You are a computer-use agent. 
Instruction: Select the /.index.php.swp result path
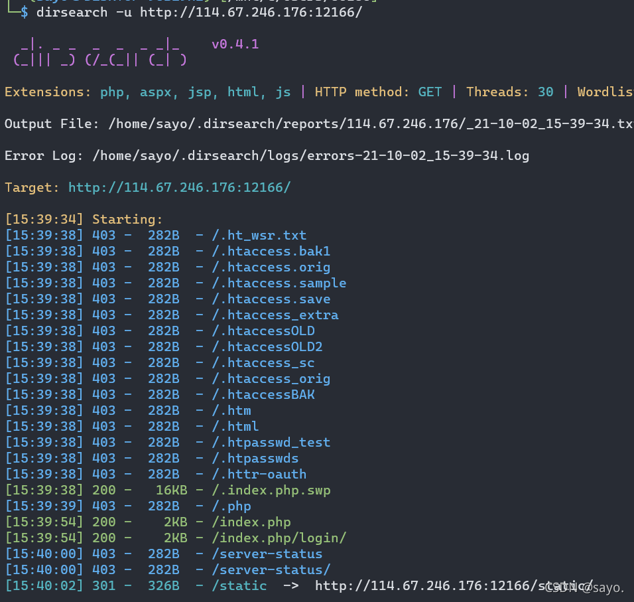coord(271,490)
